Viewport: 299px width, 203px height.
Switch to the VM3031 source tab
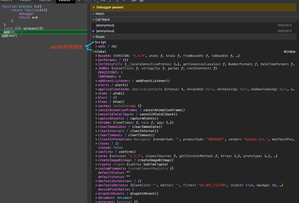tap(26, 1)
